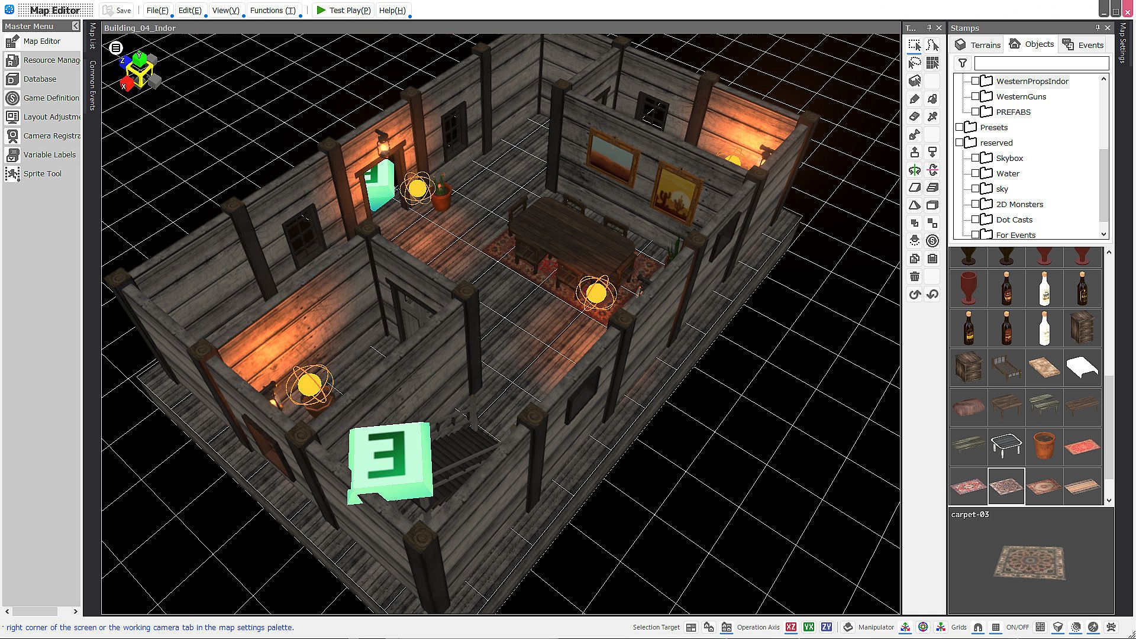Image resolution: width=1136 pixels, height=639 pixels.
Task: Toggle the ZY operation axis
Action: coord(827,627)
